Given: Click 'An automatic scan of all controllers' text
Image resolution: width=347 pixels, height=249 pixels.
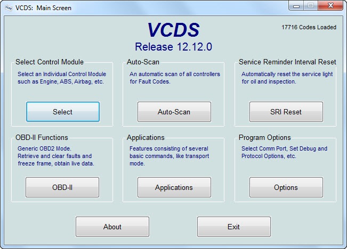Looking at the screenshot, I should [x=175, y=74].
